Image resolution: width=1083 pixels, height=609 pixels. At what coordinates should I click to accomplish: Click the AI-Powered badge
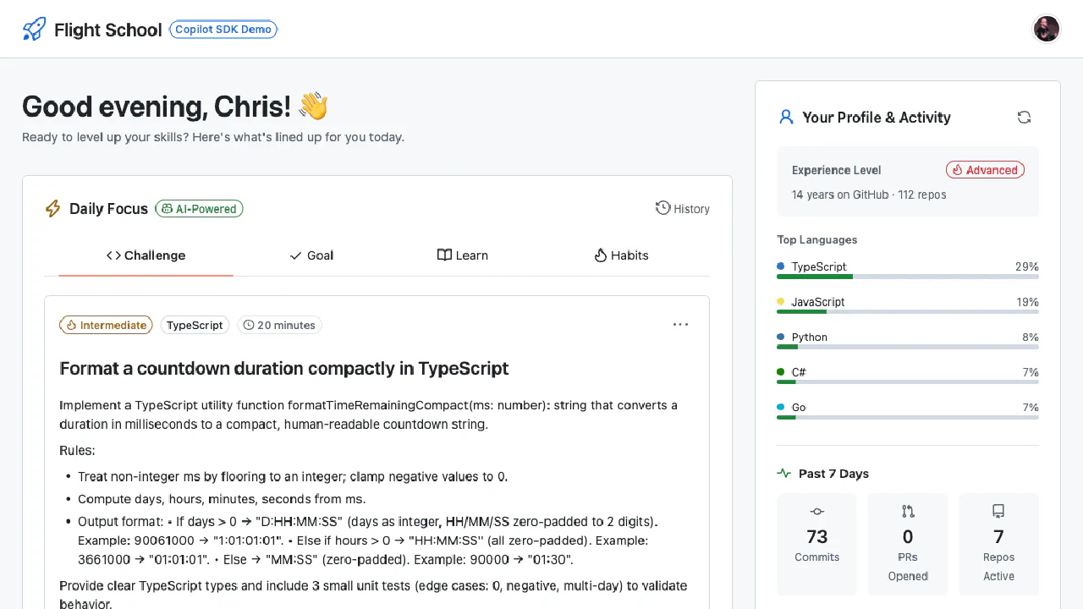pyautogui.click(x=199, y=209)
